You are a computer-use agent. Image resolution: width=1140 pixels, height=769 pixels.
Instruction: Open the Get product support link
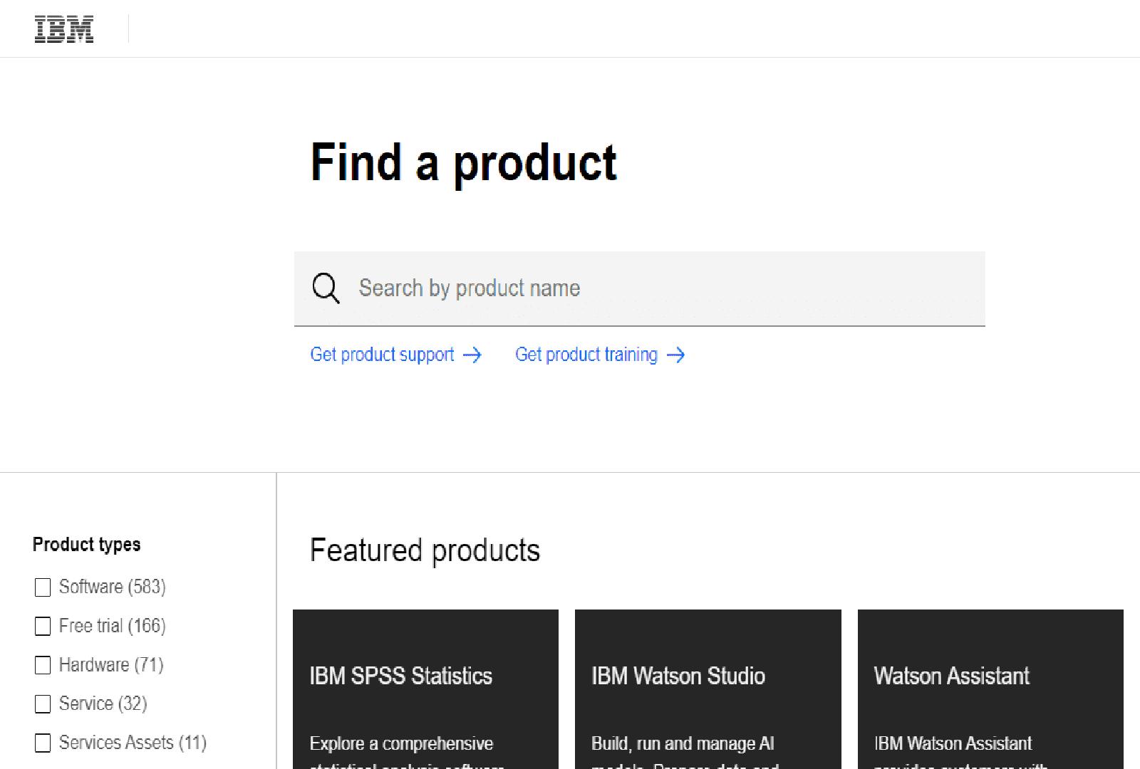(x=382, y=355)
